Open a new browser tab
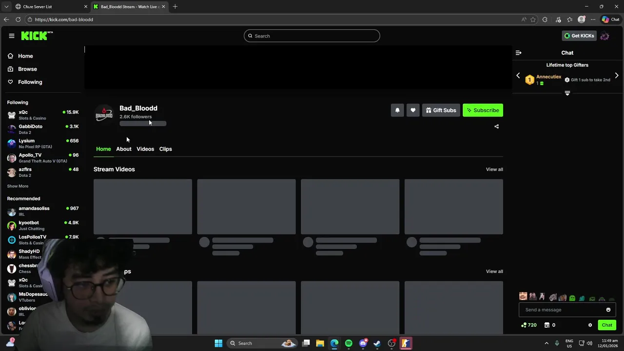The width and height of the screenshot is (624, 351). (x=175, y=6)
